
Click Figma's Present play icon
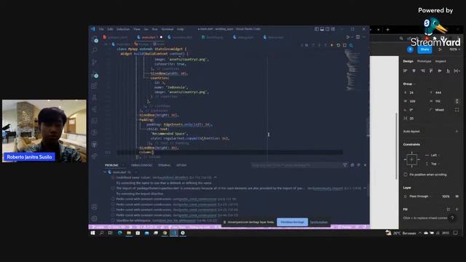440,49
